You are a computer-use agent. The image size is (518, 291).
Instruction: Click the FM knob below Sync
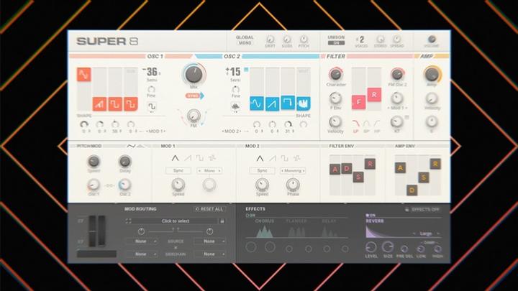pyautogui.click(x=194, y=116)
